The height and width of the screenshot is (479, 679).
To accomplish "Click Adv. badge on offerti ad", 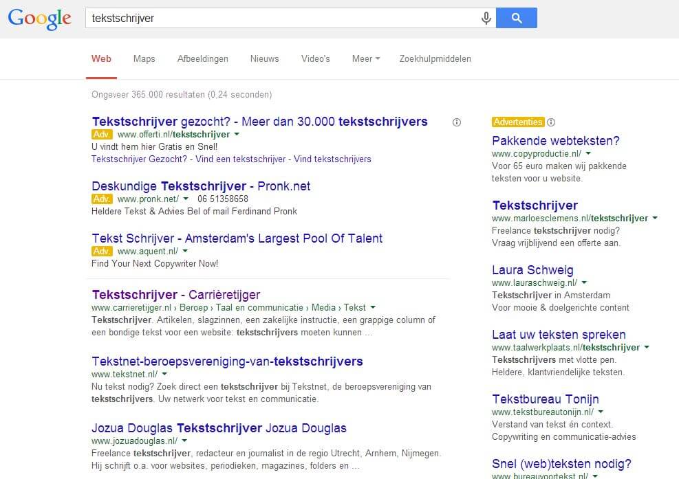I will (102, 134).
